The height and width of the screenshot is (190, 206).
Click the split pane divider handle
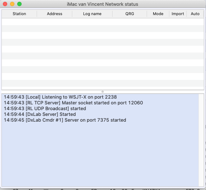[x=102, y=92]
